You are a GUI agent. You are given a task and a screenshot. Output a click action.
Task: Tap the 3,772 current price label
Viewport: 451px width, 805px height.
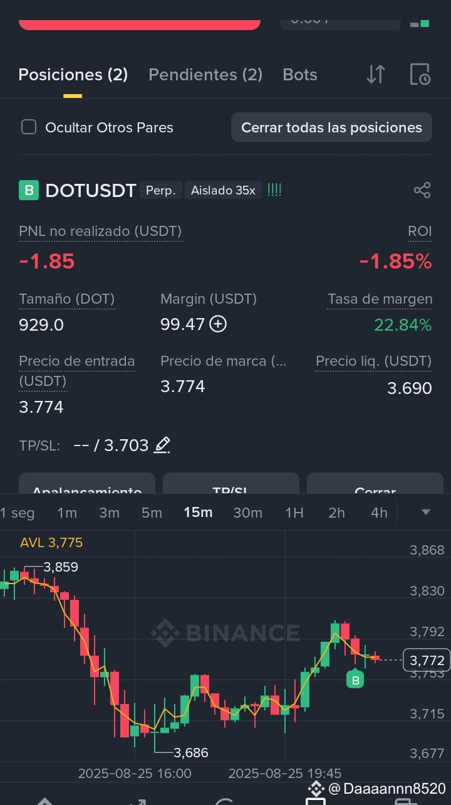pos(427,660)
